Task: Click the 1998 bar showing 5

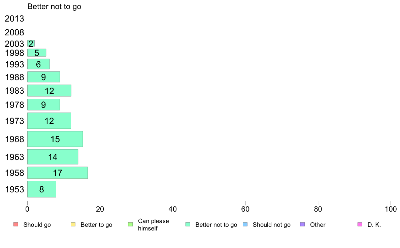Action: (x=37, y=53)
